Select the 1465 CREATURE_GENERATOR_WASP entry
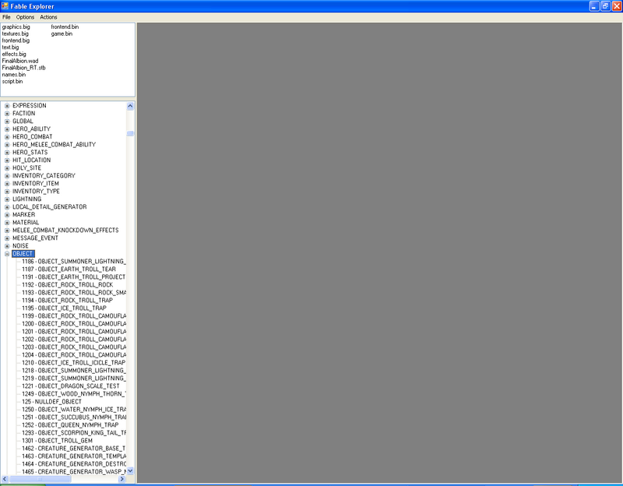This screenshot has width=623, height=486. tap(74, 472)
